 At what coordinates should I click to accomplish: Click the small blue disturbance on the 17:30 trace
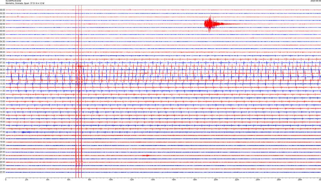point(26,132)
